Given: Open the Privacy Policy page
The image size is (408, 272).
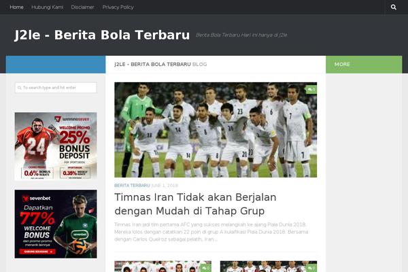Looking at the screenshot, I should (x=118, y=7).
